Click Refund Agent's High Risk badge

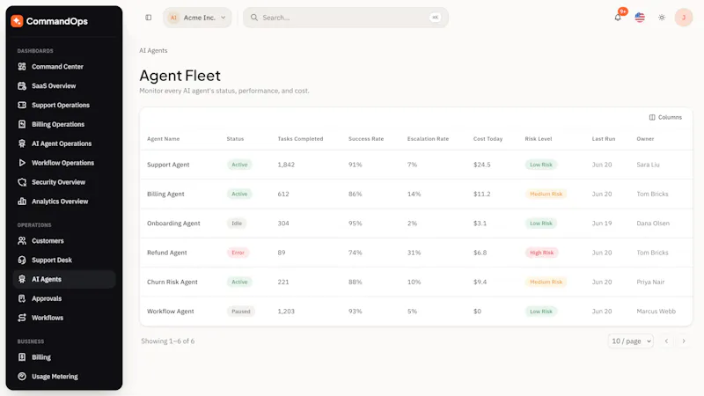541,253
